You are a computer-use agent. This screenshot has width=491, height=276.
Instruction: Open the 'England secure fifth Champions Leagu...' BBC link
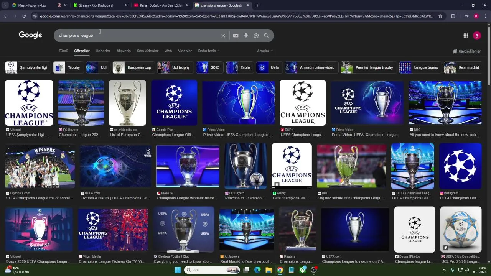351,198
